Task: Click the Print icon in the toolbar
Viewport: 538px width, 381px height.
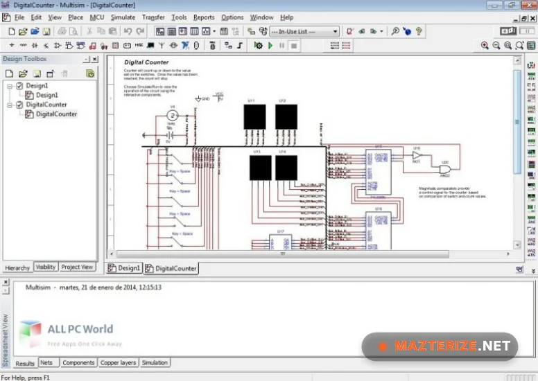Action: (62, 32)
